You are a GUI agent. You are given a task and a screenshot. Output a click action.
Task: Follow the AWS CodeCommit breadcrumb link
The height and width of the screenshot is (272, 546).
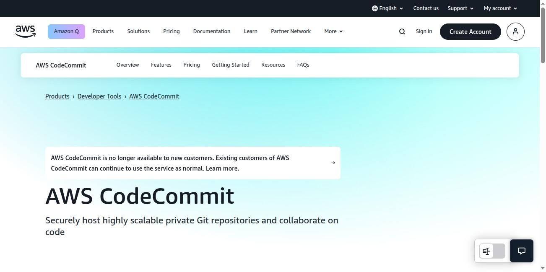tap(154, 96)
